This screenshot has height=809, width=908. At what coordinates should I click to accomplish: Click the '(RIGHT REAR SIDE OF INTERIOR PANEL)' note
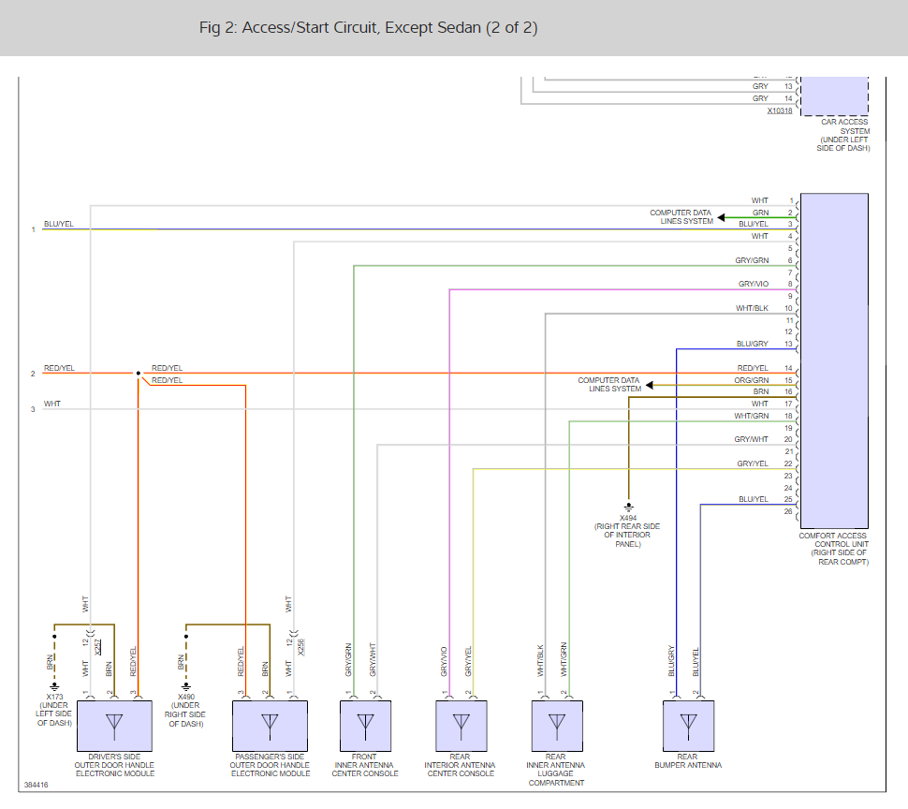click(x=627, y=535)
